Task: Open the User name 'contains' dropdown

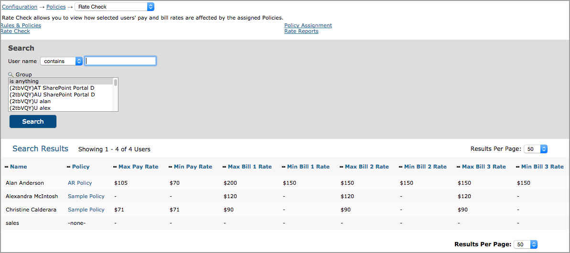Action: [62, 62]
